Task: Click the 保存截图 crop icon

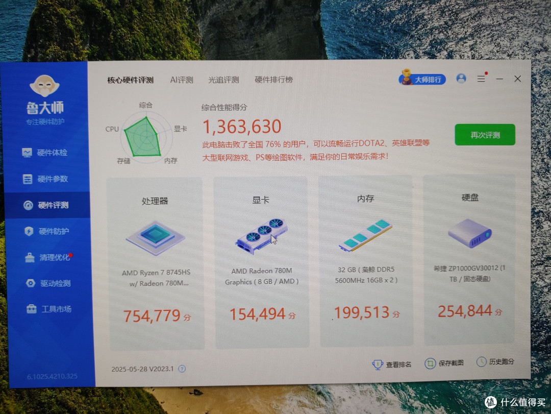Action: tap(430, 363)
